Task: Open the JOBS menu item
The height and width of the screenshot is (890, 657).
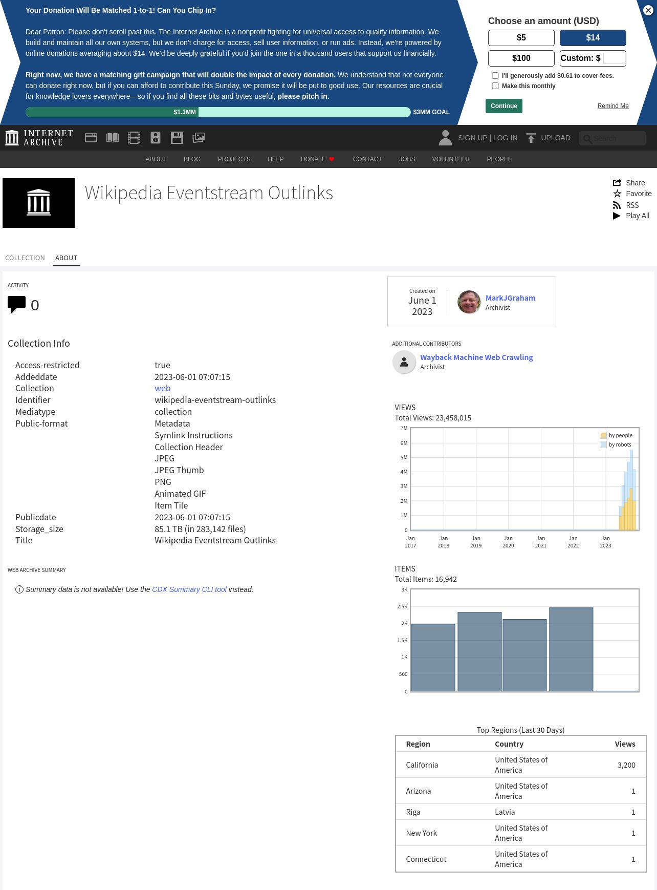Action: [x=407, y=159]
